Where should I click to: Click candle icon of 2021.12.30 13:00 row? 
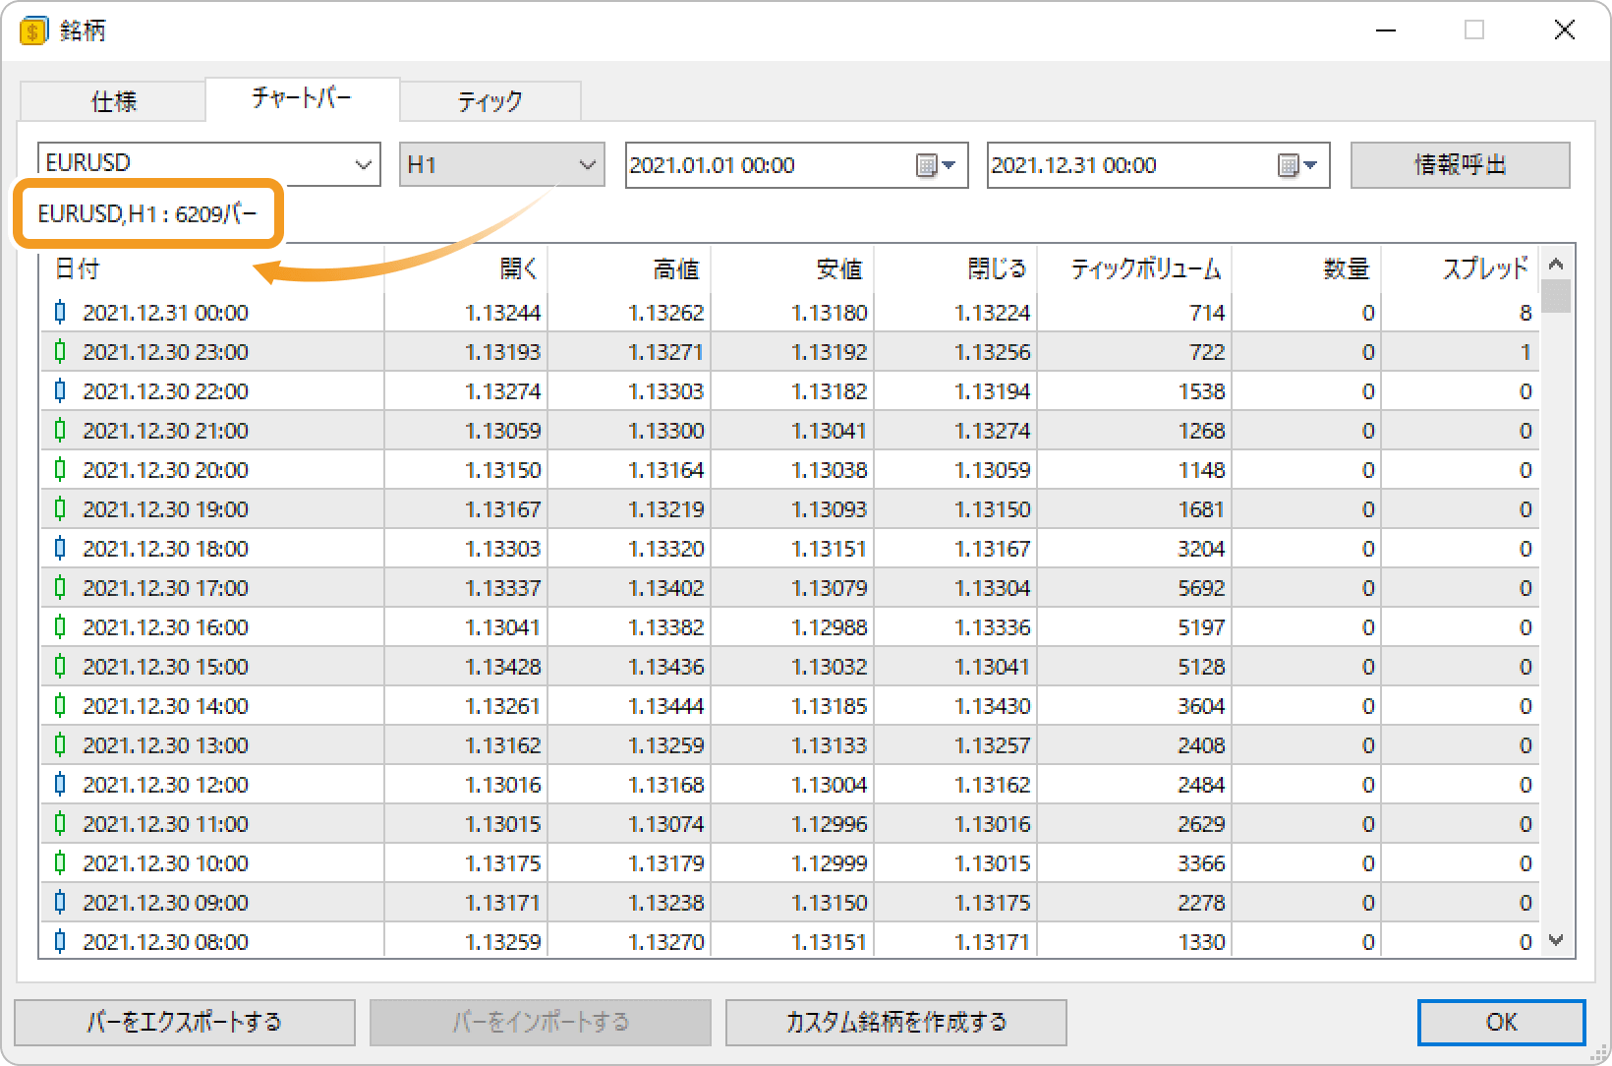pos(60,745)
